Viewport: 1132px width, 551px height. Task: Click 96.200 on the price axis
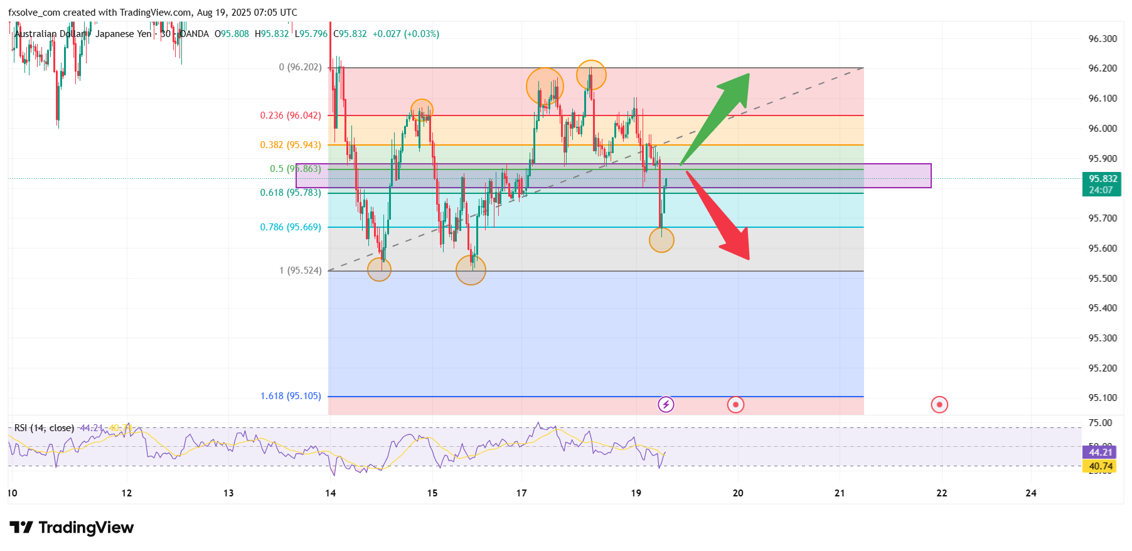point(1103,68)
